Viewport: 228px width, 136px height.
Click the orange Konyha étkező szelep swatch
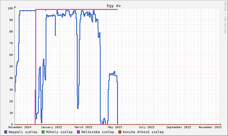coord(120,132)
